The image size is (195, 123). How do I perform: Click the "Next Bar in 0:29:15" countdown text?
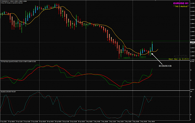pyautogui.click(x=178, y=59)
